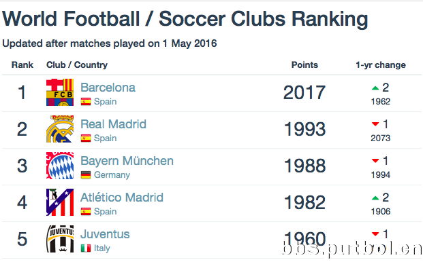
Task: Click the Germany flag icon
Action: 86,175
